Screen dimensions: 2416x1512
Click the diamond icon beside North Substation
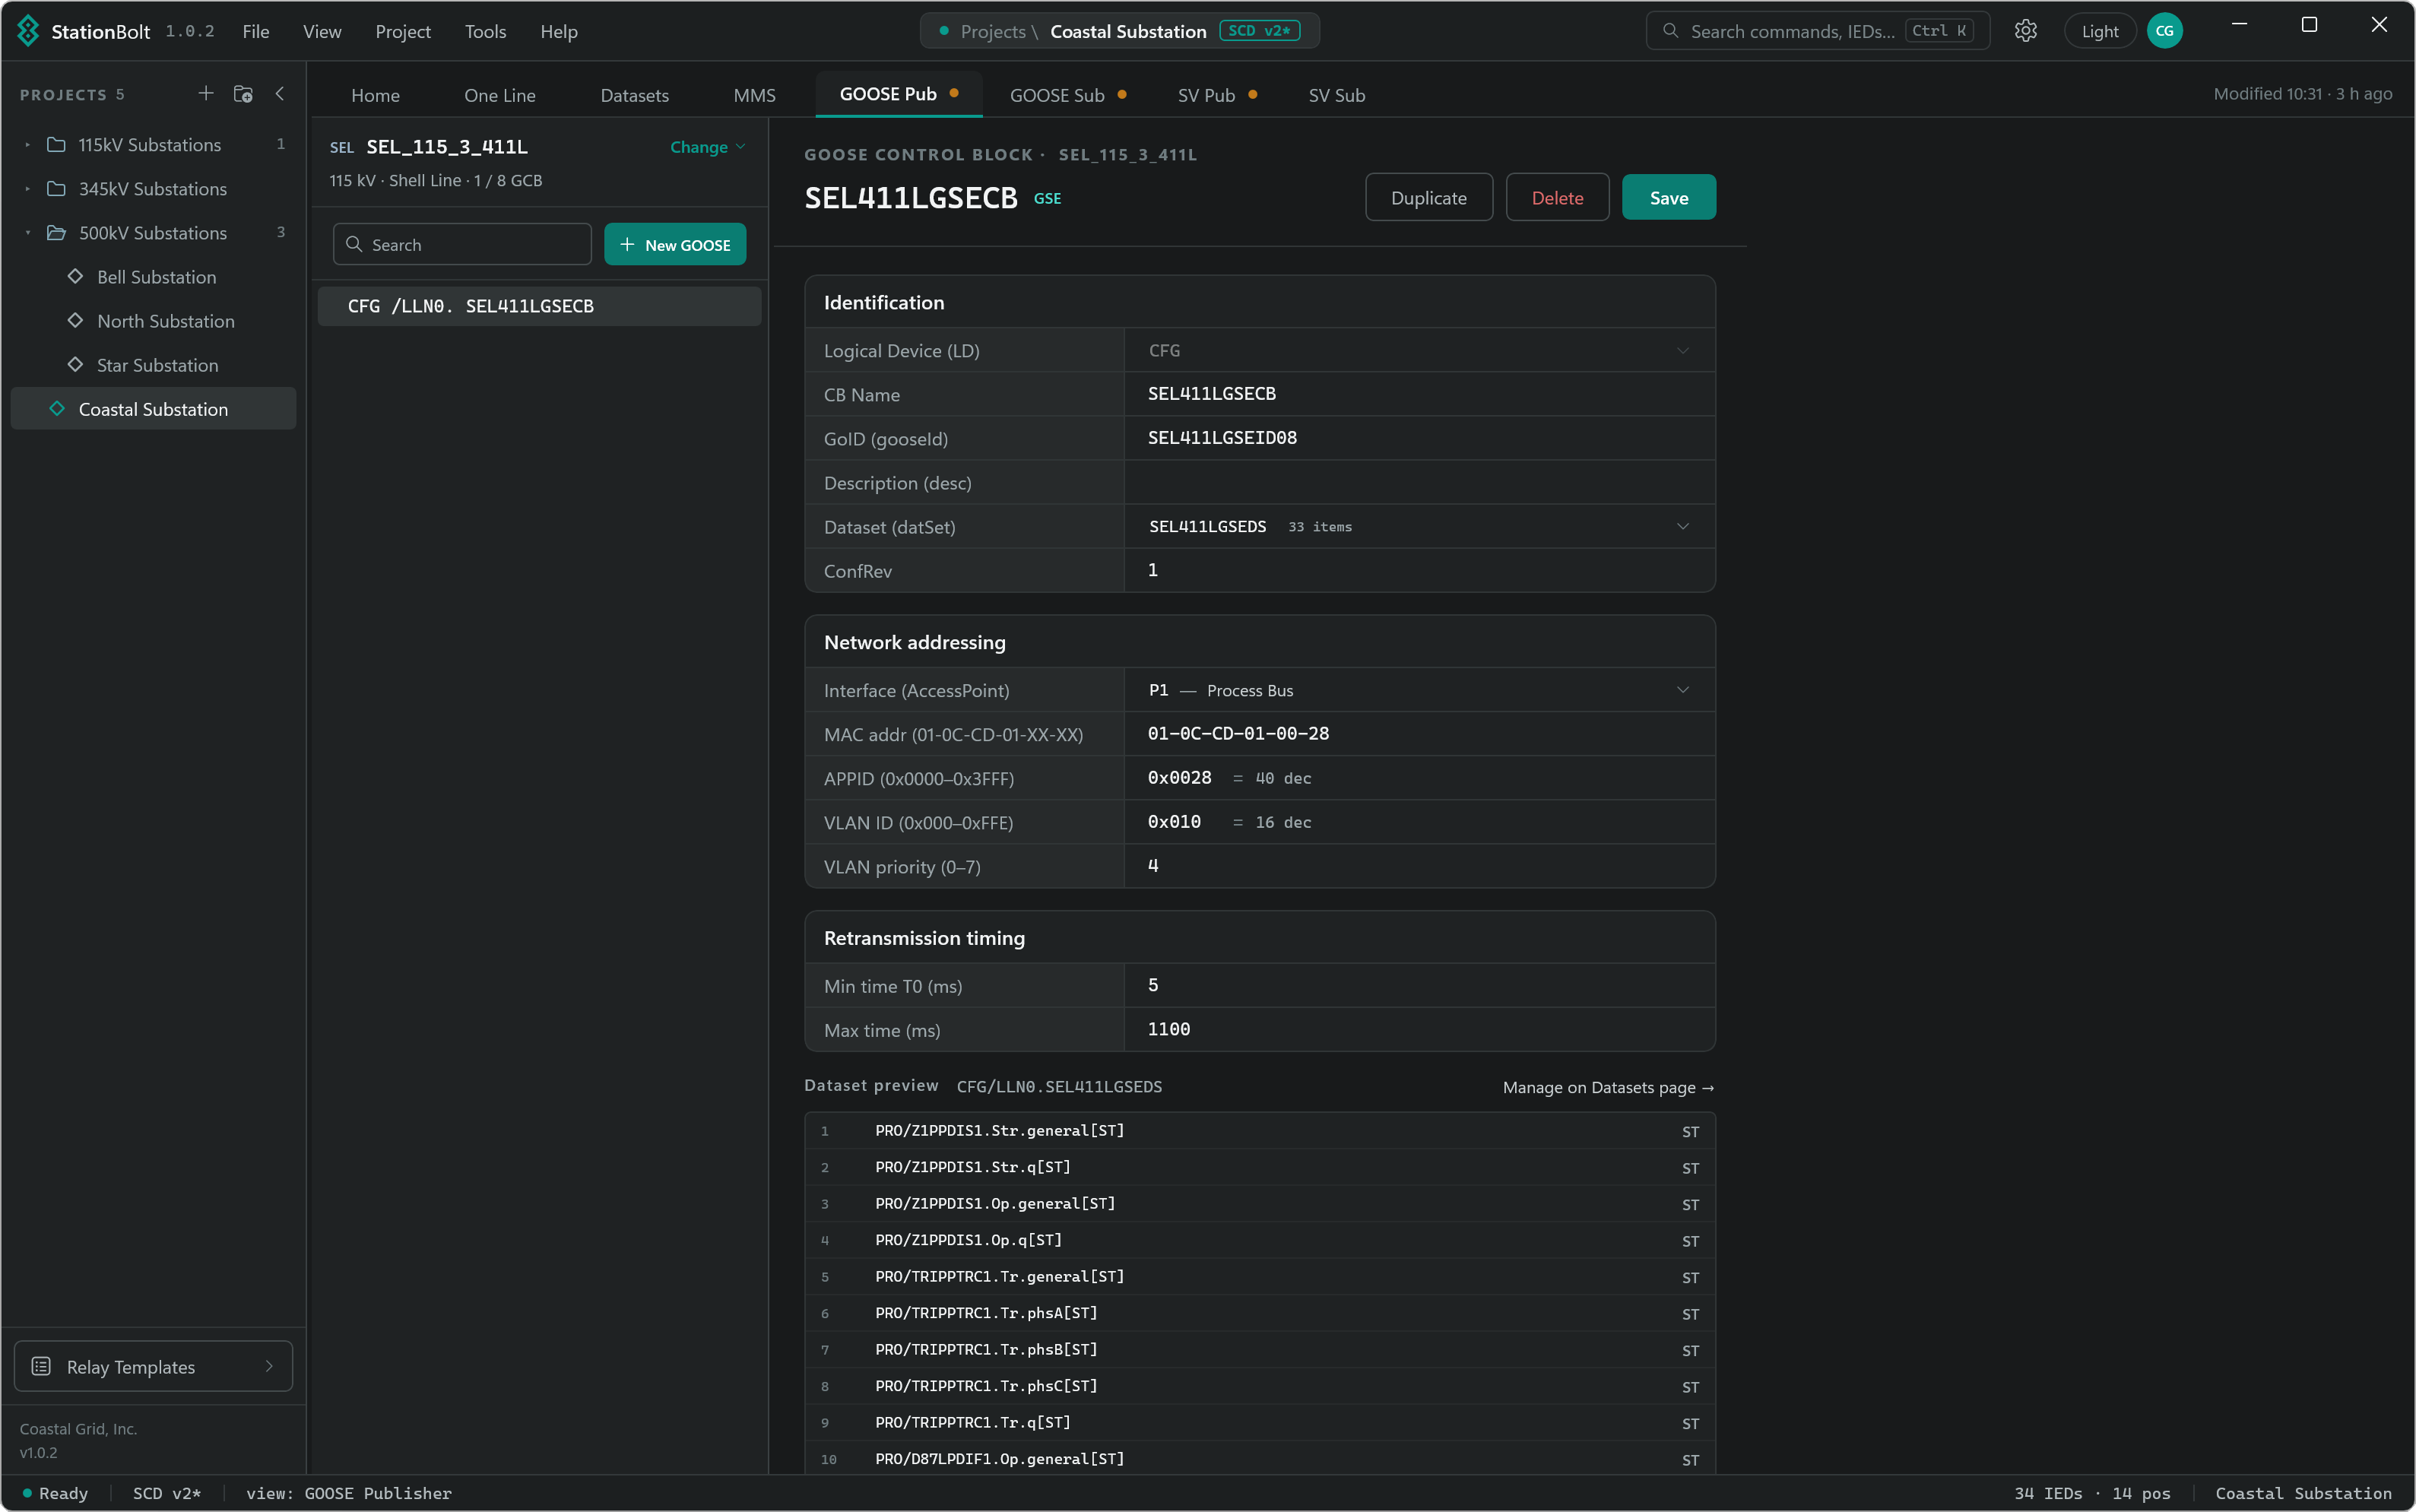tap(75, 320)
